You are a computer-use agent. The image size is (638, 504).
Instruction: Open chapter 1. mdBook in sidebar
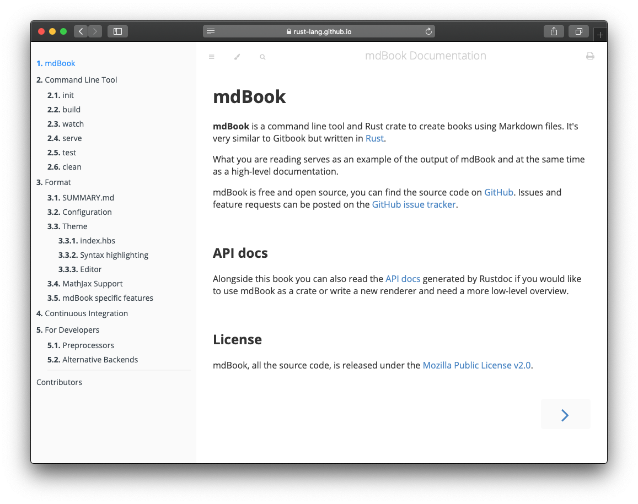point(56,63)
